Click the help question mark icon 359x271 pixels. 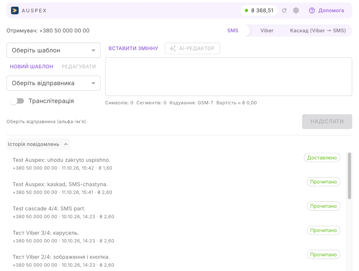pyautogui.click(x=312, y=10)
